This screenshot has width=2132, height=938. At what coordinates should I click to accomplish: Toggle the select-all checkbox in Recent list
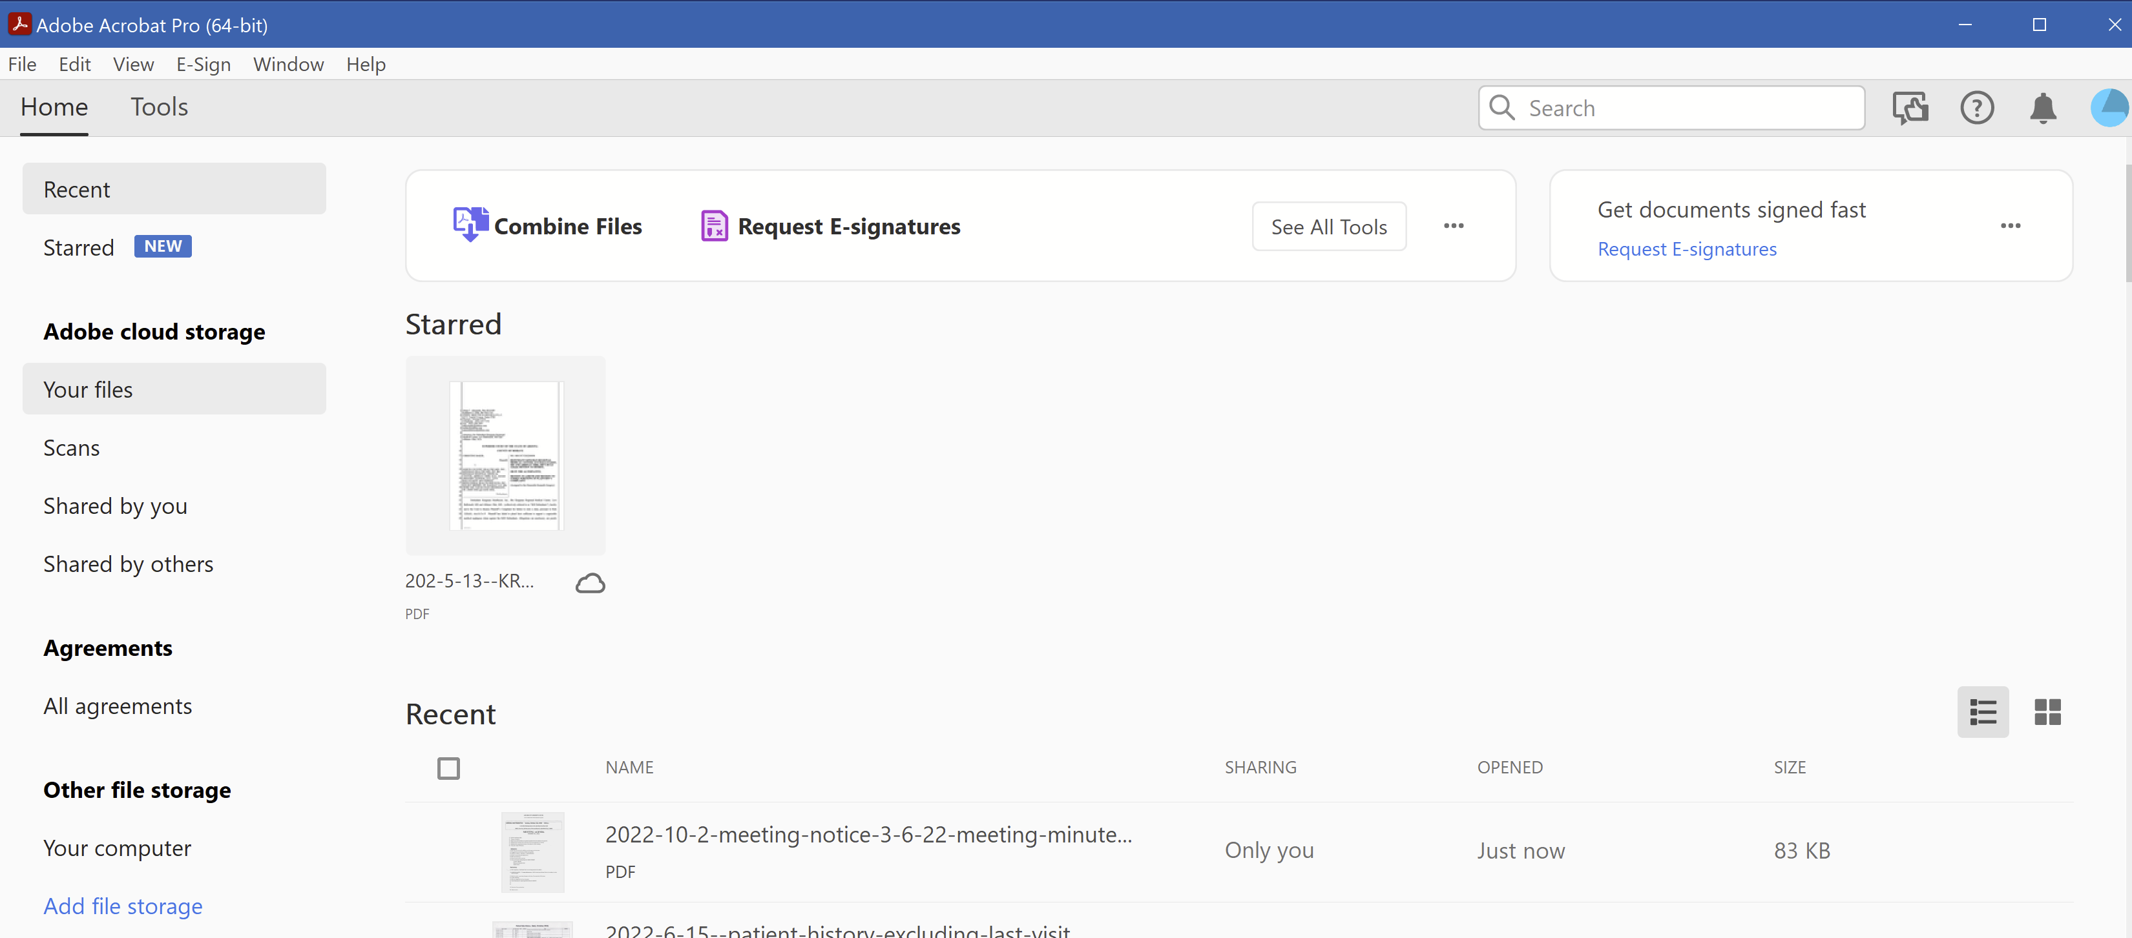tap(448, 768)
